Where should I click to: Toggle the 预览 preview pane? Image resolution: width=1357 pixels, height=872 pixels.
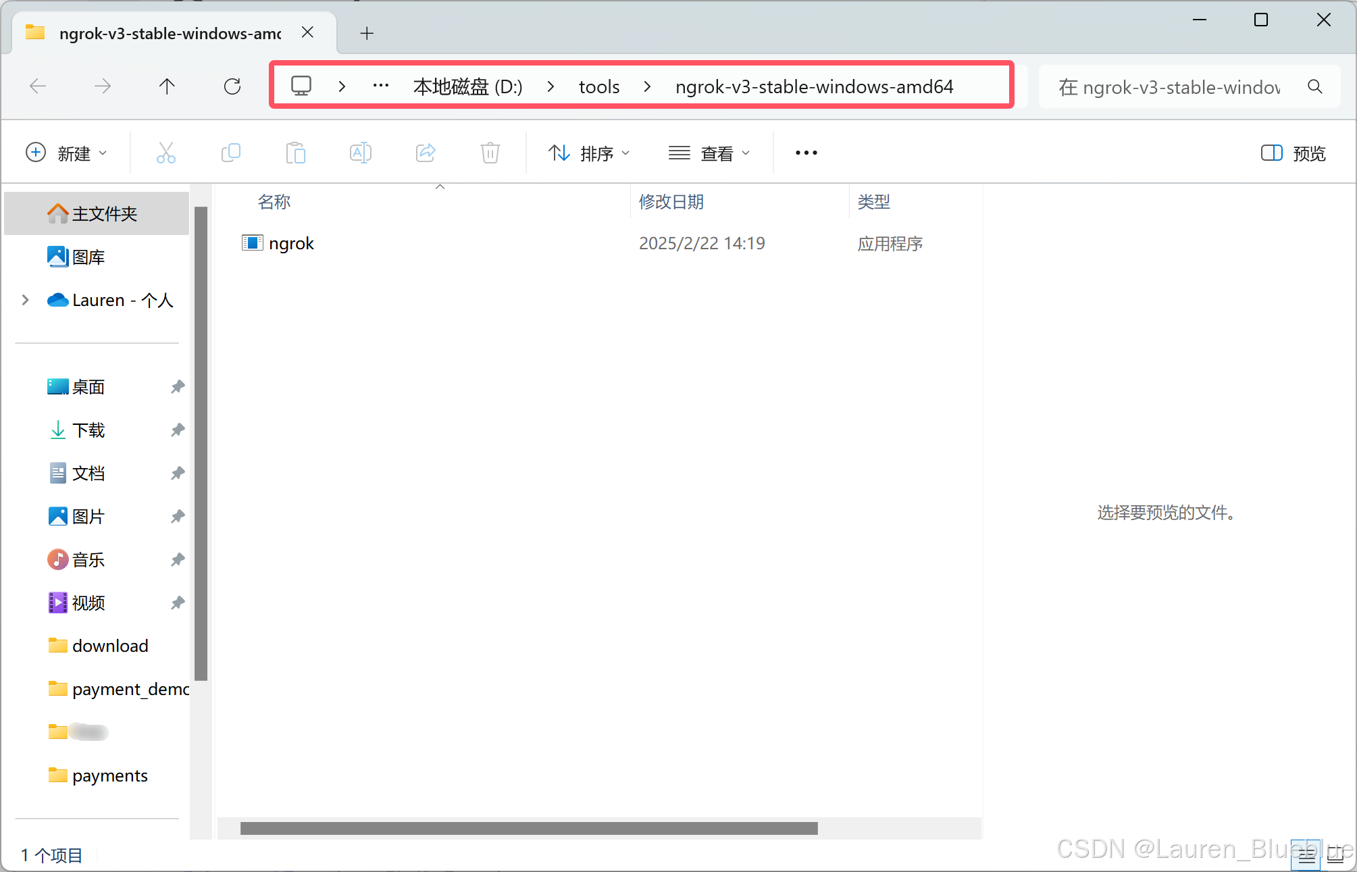[x=1293, y=153]
